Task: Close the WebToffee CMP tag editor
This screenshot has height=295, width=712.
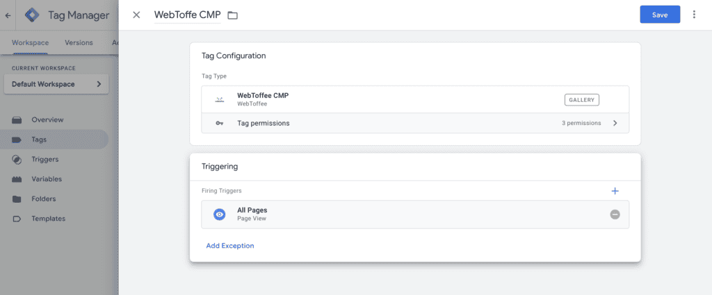Action: point(136,15)
